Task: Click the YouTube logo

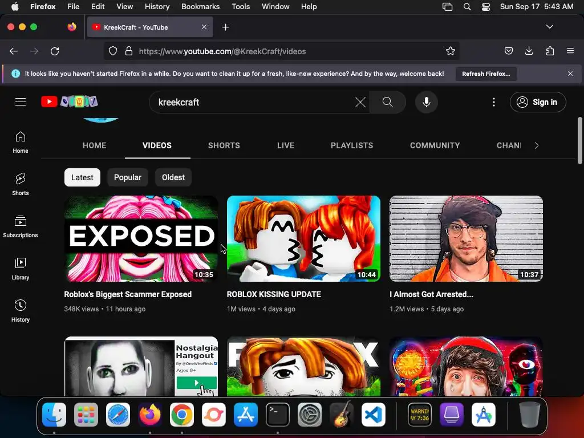Action: pos(70,102)
